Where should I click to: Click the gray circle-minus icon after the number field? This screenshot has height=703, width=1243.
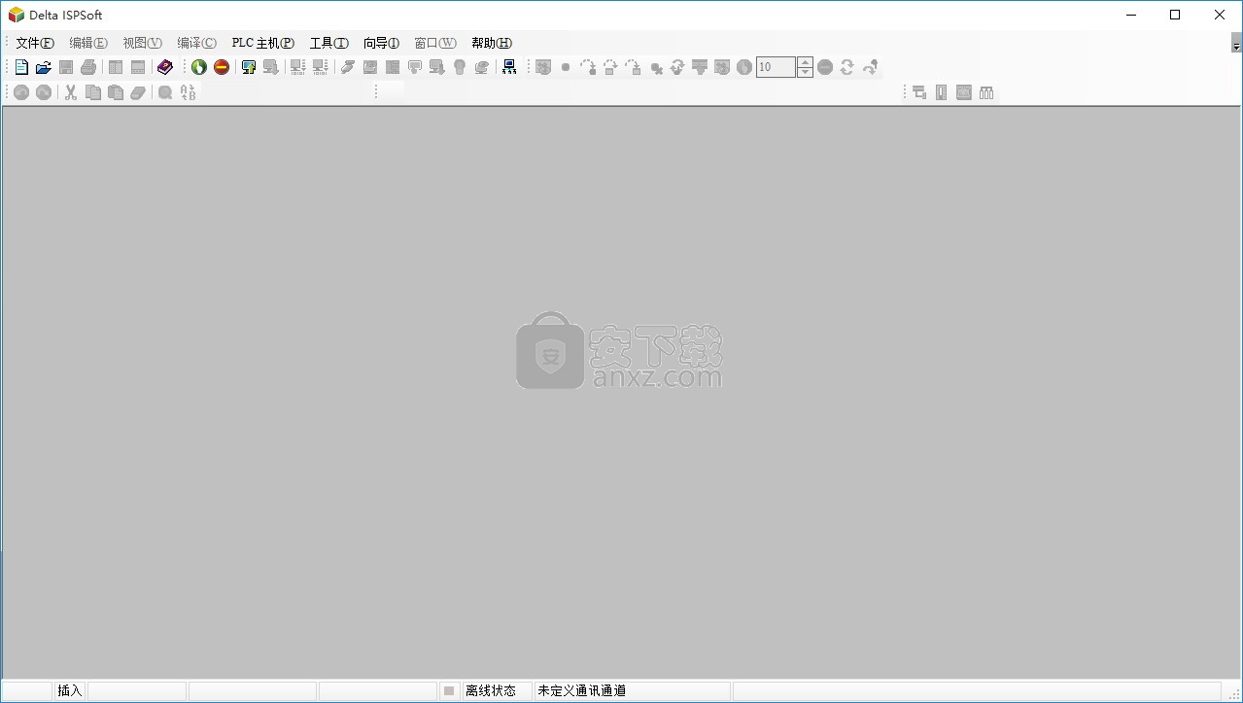pos(825,67)
